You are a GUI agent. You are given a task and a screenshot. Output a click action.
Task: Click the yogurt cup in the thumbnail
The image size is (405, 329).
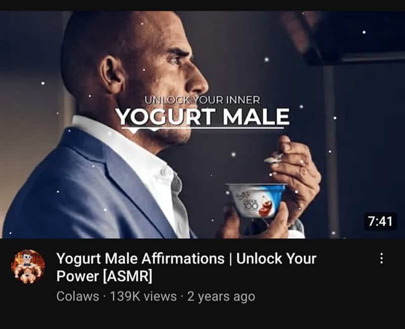(x=257, y=199)
